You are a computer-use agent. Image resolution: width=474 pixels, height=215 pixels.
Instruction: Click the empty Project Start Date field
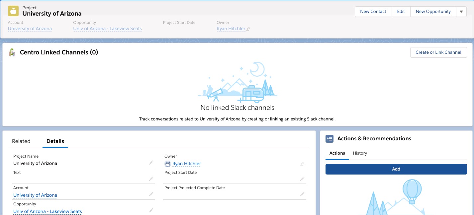(235, 179)
